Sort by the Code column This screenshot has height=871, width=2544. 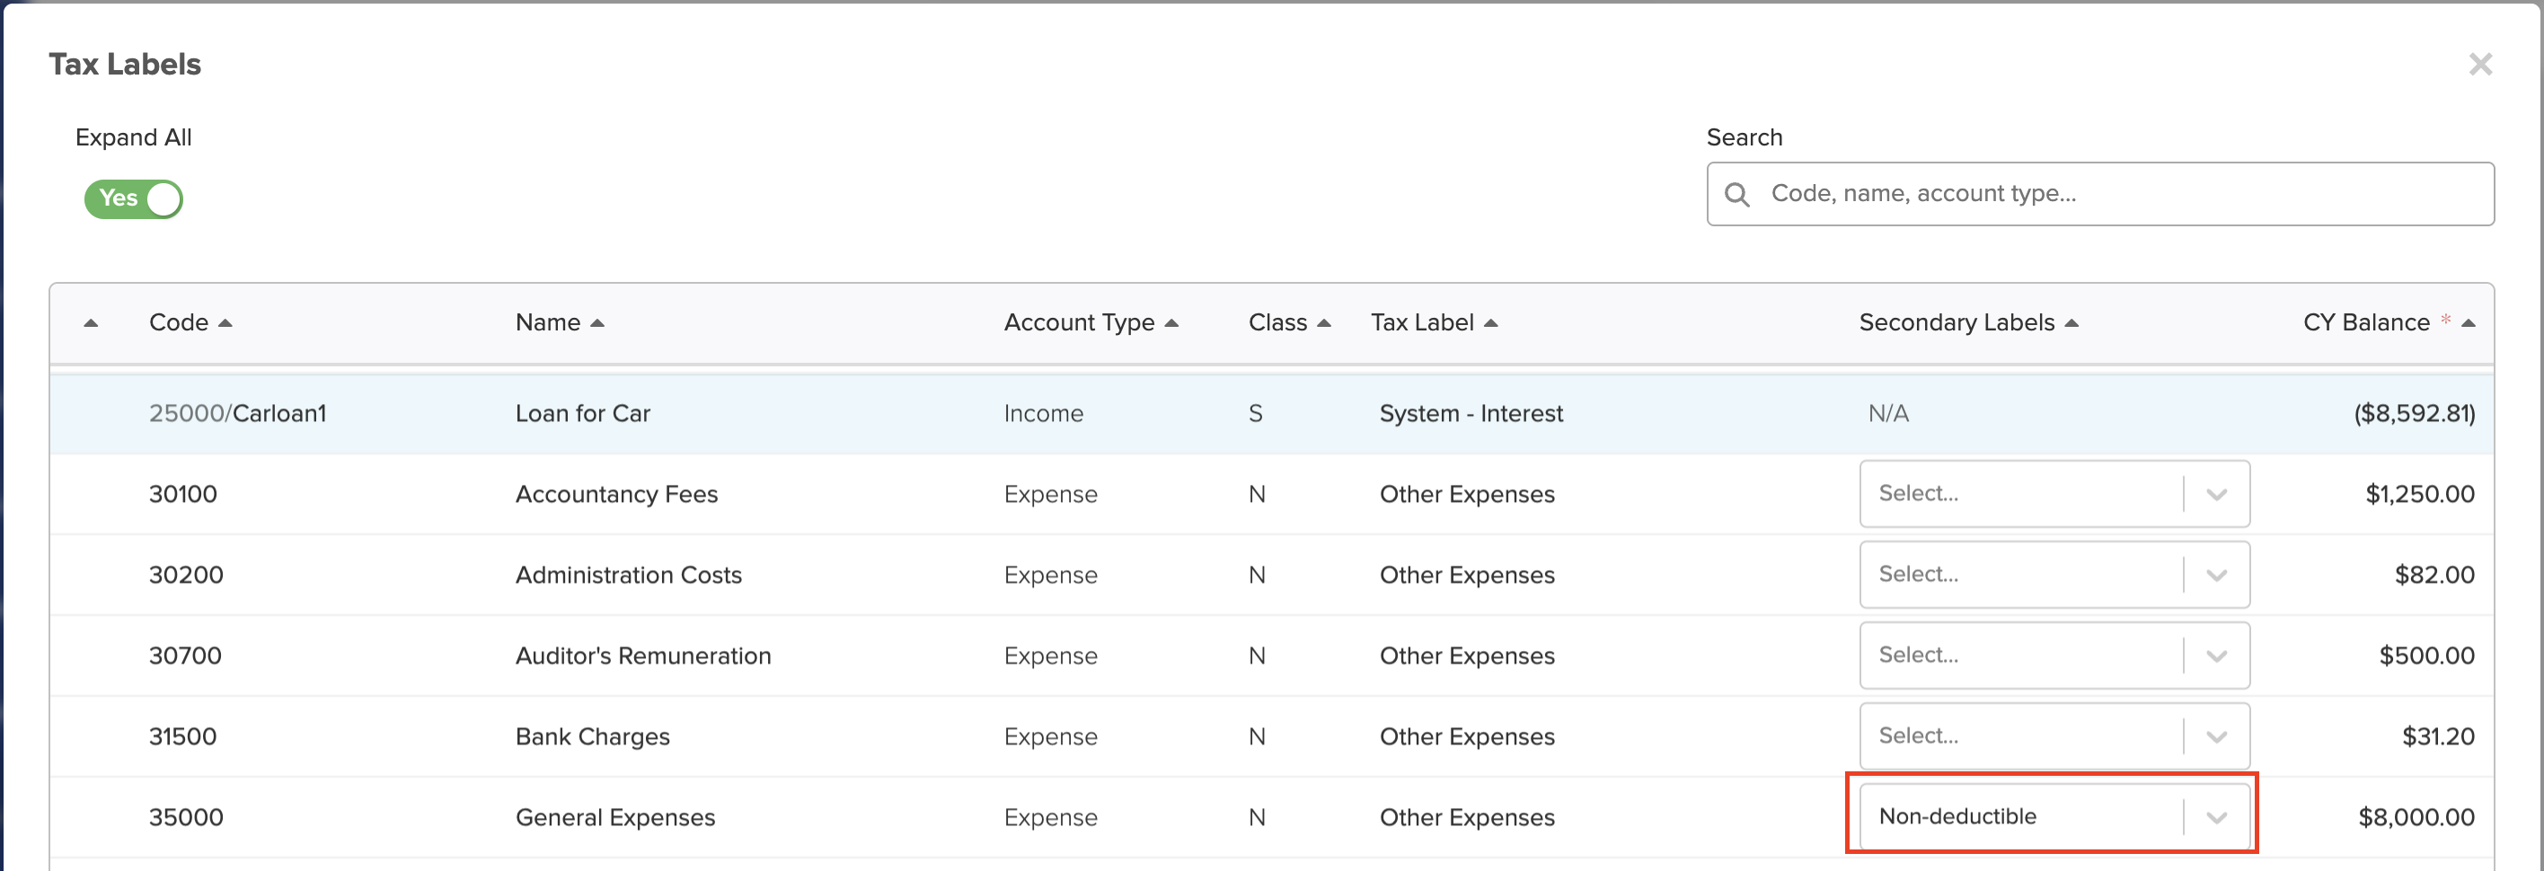(x=190, y=323)
